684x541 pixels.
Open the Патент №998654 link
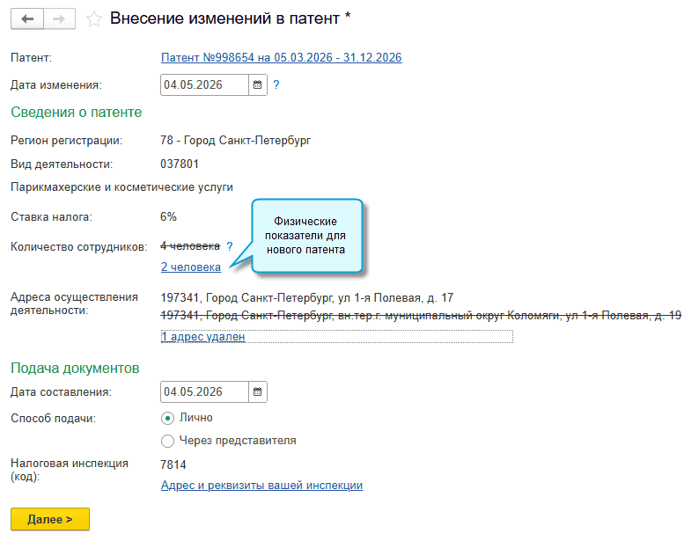(281, 58)
